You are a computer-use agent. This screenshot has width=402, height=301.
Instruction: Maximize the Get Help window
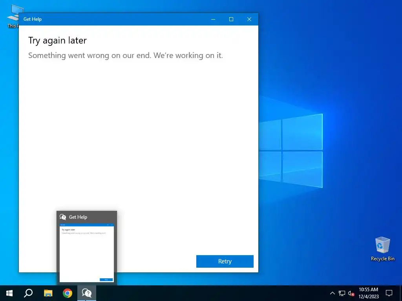pyautogui.click(x=231, y=19)
